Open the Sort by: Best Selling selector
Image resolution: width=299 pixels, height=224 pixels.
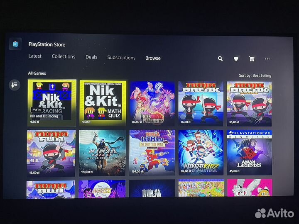tap(255, 75)
